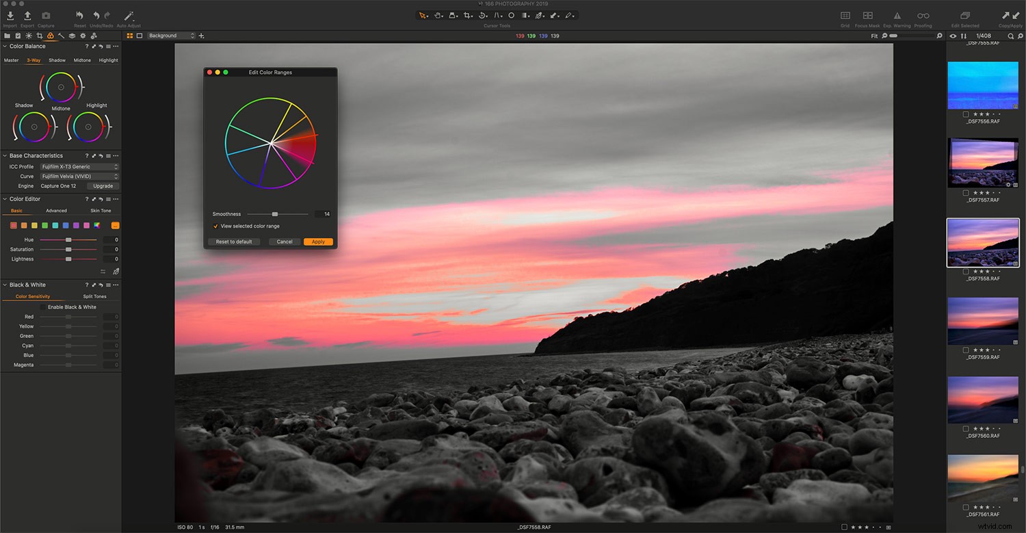Viewport: 1026px width, 533px height.
Task: Click the Capture camera icon
Action: (45, 15)
